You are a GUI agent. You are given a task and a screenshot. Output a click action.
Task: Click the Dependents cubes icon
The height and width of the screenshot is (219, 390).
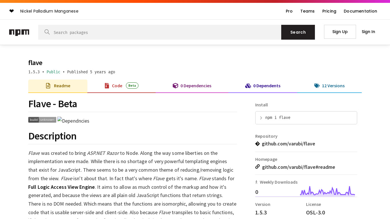click(248, 86)
